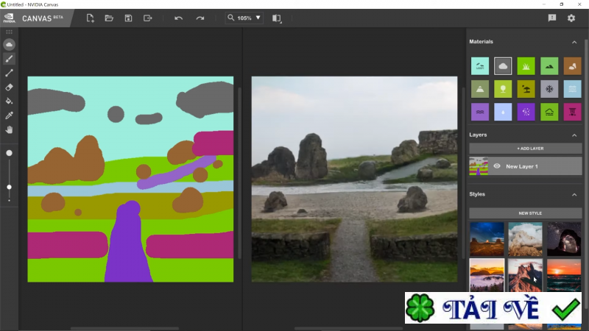Select the Eraser tool
589x331 pixels.
tap(10, 87)
